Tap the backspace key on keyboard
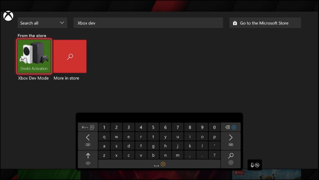319x180 pixels. tap(231, 127)
